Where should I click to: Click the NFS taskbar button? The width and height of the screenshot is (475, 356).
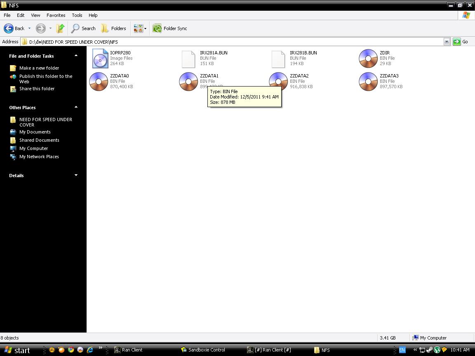(x=322, y=350)
